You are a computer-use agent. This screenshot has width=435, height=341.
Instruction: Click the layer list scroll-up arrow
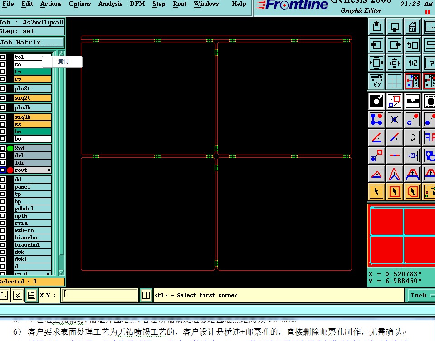coord(62,54)
